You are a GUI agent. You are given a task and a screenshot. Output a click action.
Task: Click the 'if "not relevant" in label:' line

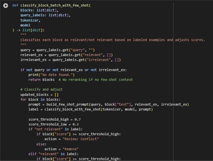(x=55, y=129)
